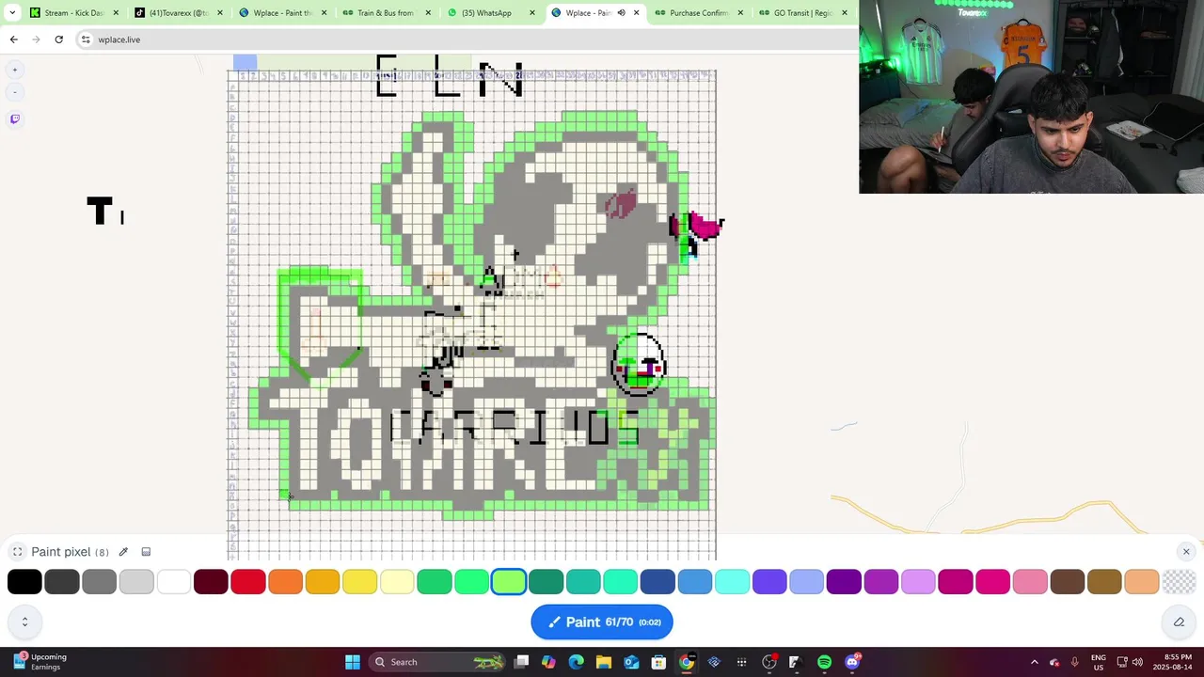This screenshot has height=677, width=1204.
Task: Select the dark brown color swatch
Action: (1068, 582)
